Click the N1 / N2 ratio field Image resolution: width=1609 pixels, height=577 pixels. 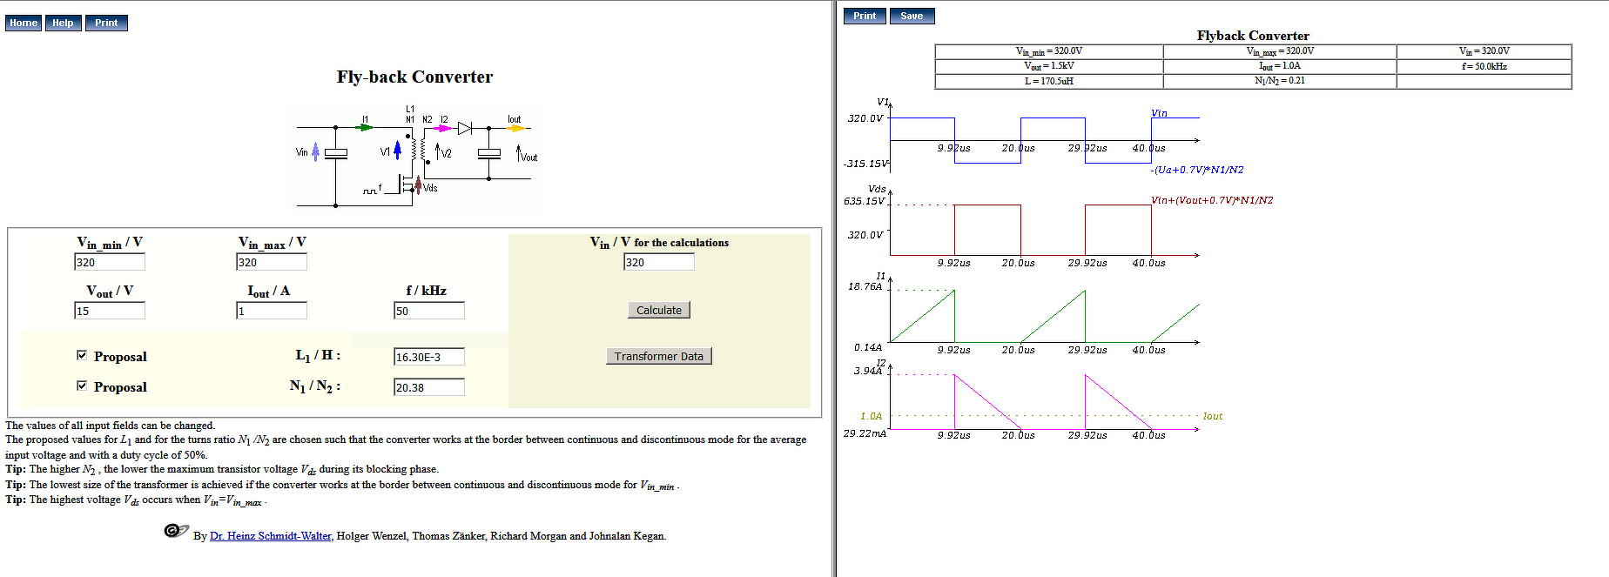[x=429, y=387]
